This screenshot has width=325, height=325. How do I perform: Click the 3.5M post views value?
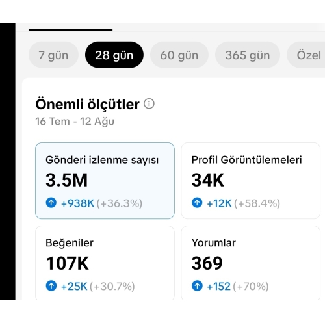pos(66,180)
